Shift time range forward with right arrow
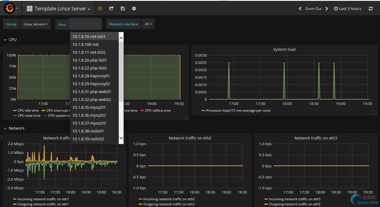 [x=327, y=9]
